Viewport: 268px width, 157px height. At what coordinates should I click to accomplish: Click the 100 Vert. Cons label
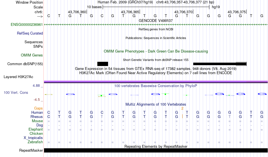(16, 92)
